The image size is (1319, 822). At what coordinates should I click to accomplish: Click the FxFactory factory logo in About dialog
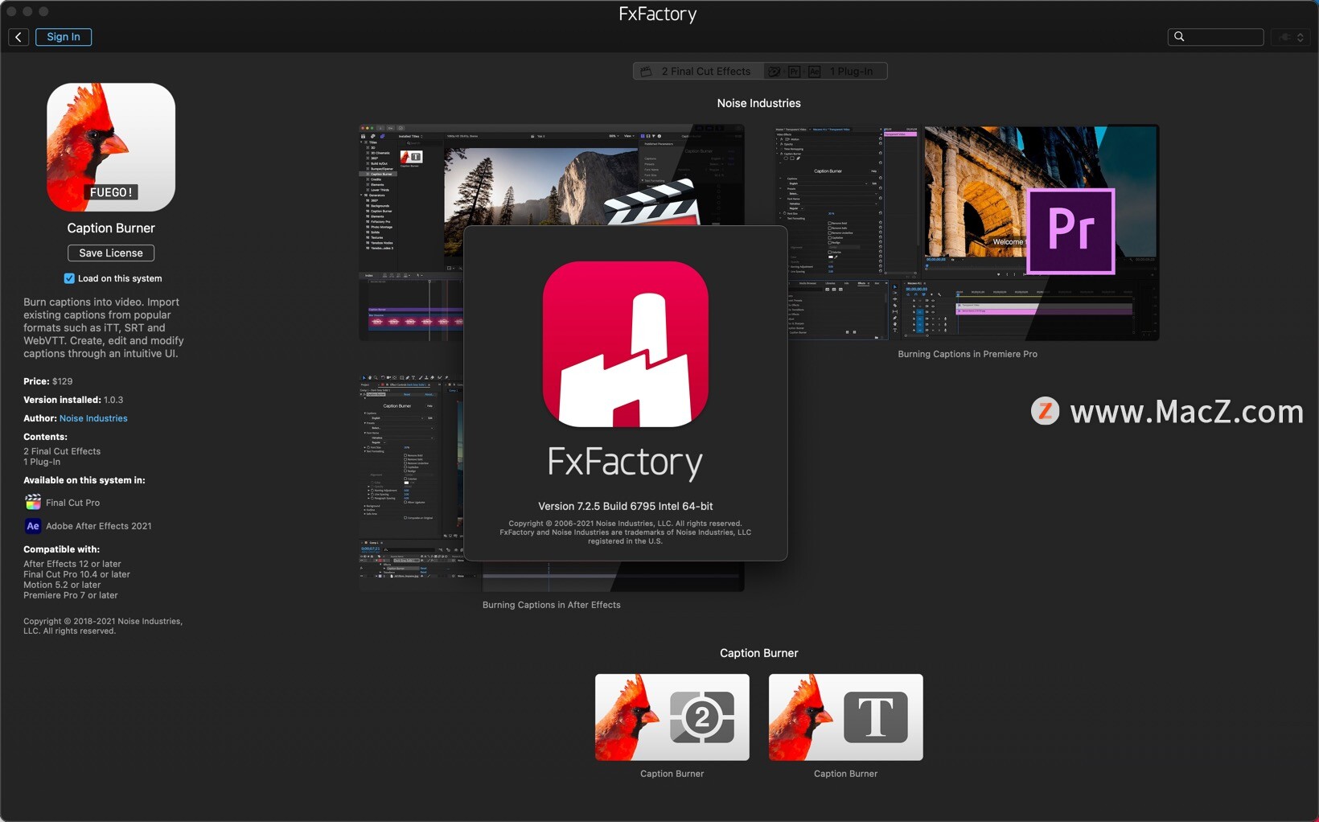pos(626,344)
